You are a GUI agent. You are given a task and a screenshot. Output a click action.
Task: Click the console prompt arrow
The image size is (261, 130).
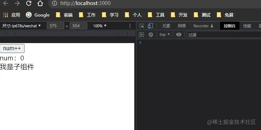coord(140,42)
